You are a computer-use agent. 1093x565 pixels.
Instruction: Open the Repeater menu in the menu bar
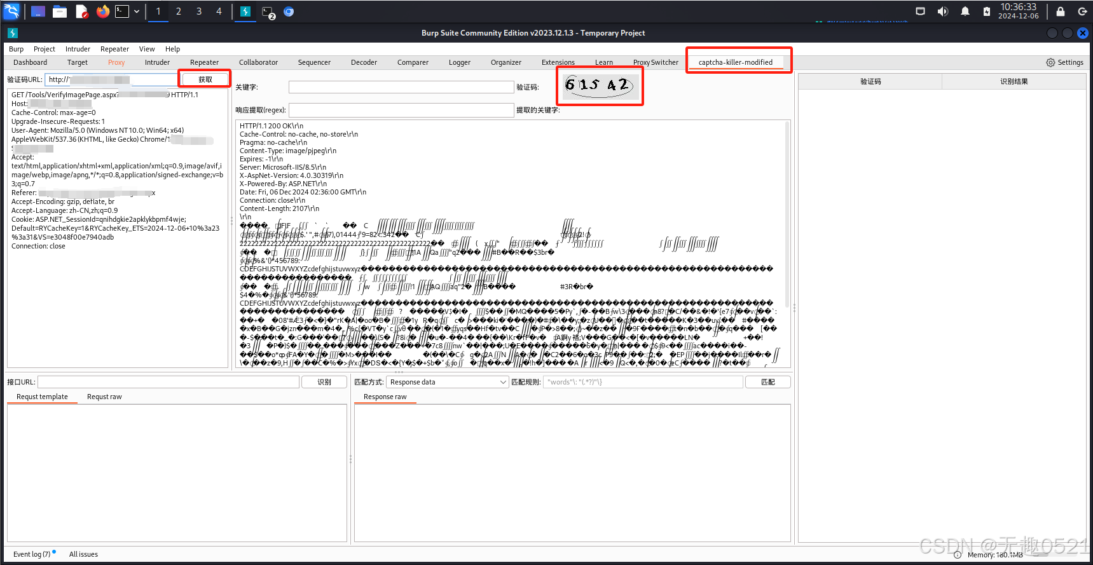coord(114,49)
